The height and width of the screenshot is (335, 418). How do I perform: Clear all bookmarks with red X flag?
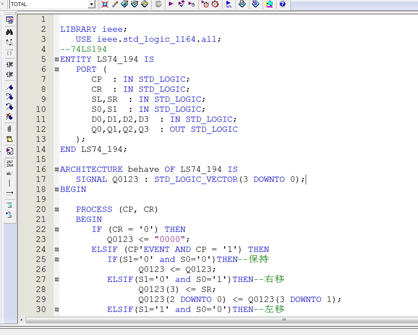tap(10, 117)
